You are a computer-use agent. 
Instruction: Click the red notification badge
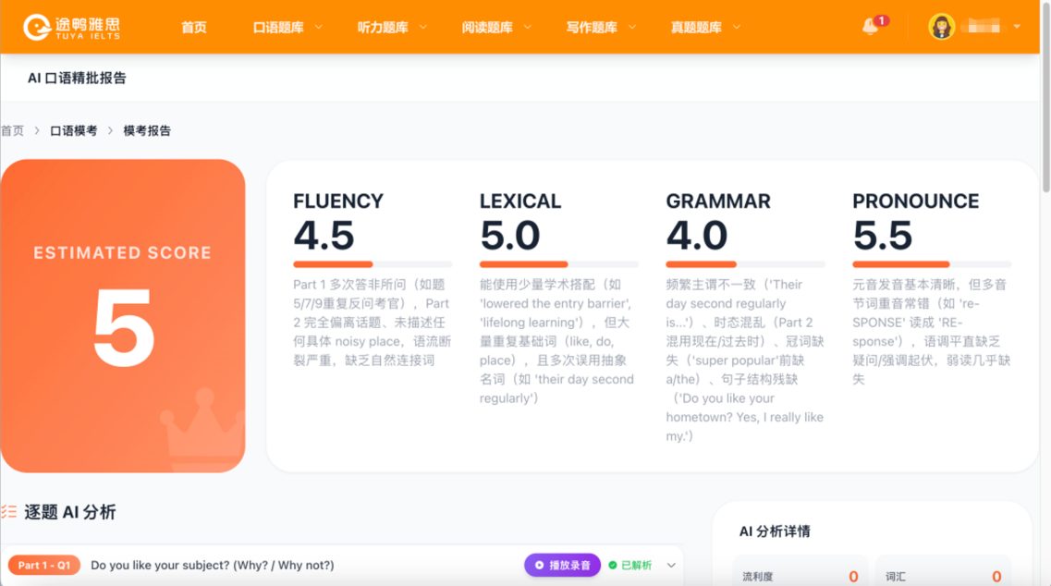tap(882, 20)
